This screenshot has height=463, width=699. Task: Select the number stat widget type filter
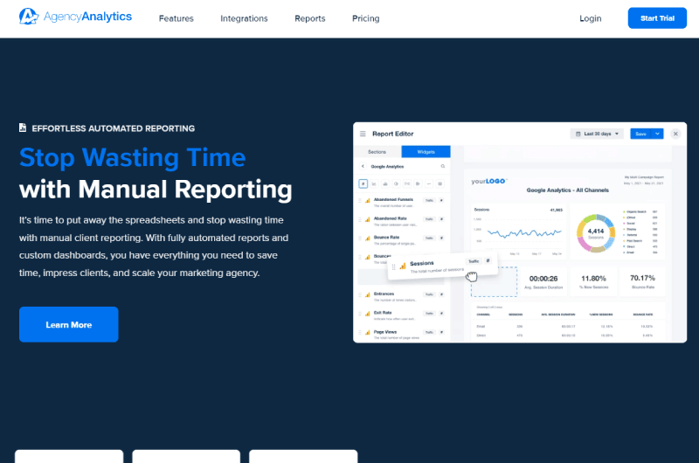(x=363, y=183)
